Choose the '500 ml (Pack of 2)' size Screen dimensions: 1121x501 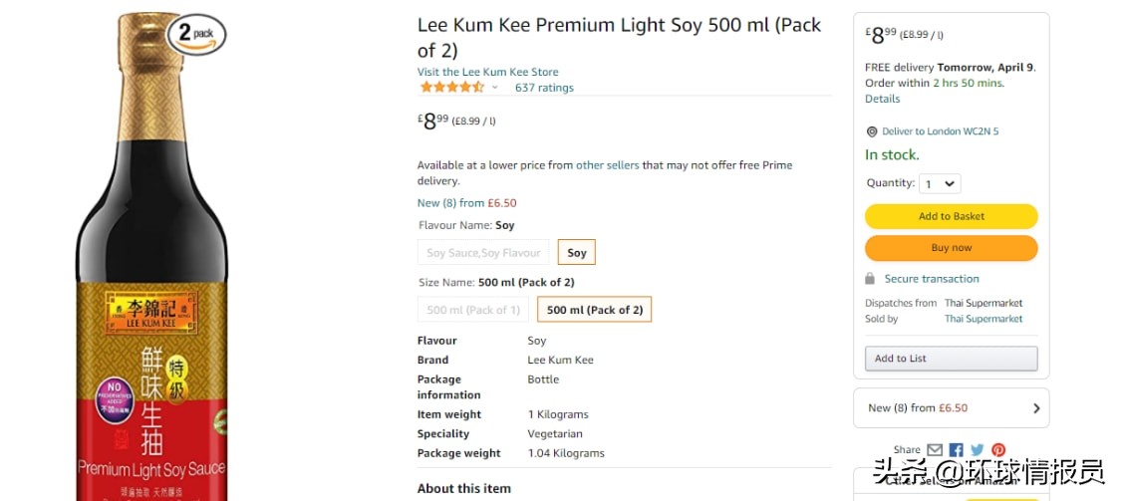tap(595, 310)
